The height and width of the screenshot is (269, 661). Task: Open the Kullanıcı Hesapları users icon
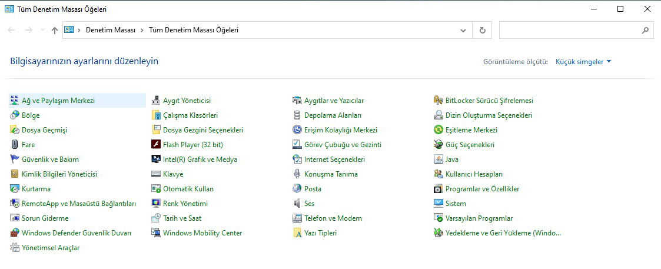[x=439, y=174]
